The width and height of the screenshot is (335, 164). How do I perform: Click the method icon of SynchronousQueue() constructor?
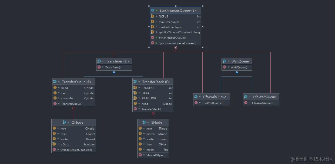(x=153, y=38)
